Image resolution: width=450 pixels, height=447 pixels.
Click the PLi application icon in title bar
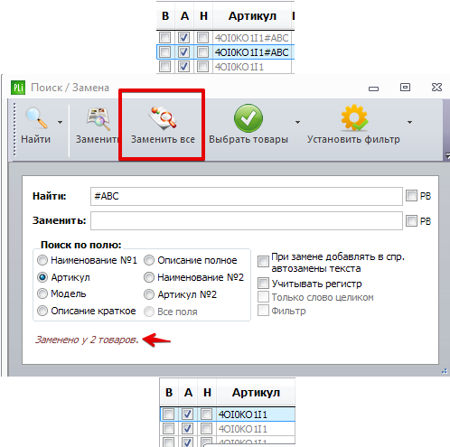coord(18,88)
